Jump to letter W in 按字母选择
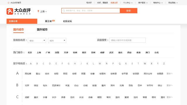 (x=145, y=64)
